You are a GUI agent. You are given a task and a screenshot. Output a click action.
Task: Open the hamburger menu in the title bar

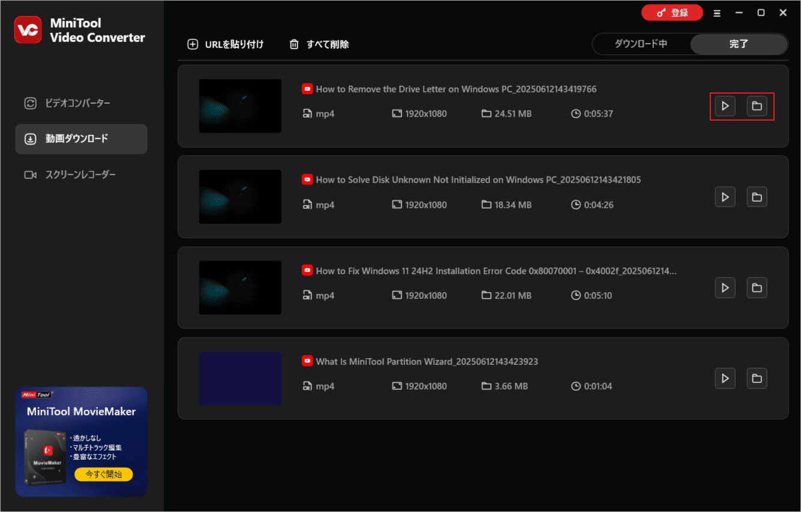click(x=717, y=13)
